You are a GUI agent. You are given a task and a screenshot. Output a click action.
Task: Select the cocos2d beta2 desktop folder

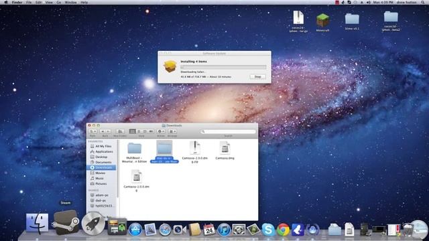pos(391,21)
